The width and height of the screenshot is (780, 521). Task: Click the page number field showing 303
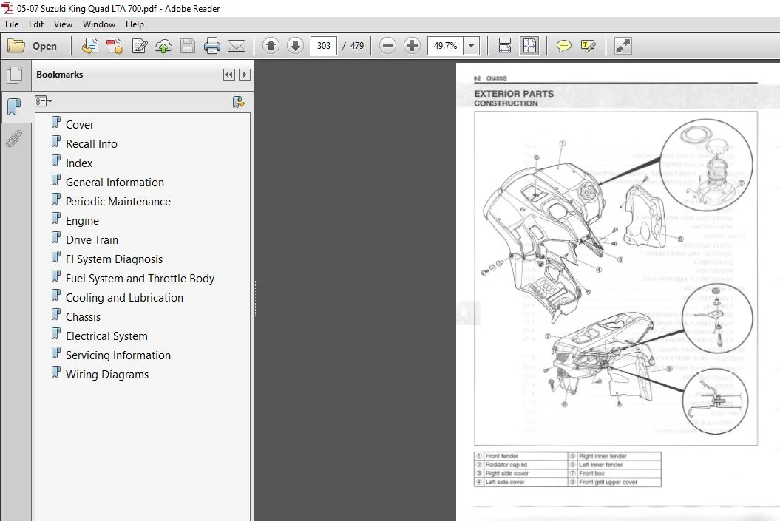click(x=323, y=46)
